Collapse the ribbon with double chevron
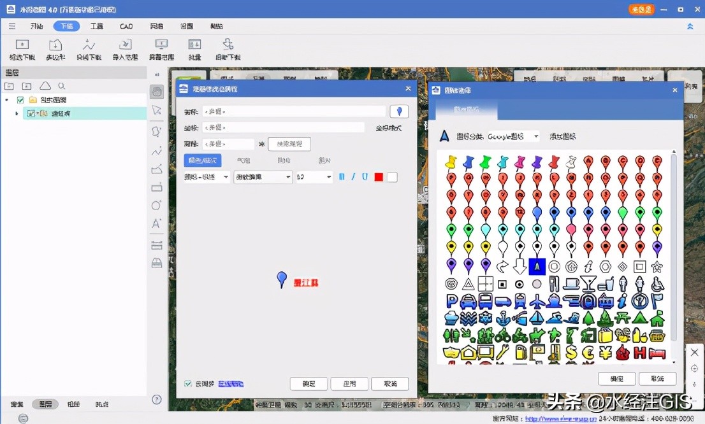705x424 pixels. click(x=690, y=27)
